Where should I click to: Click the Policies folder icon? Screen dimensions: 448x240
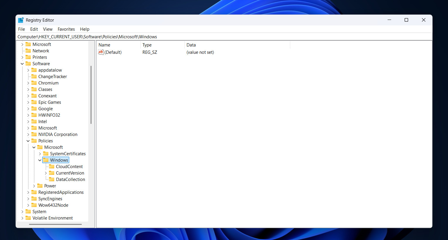(x=34, y=141)
